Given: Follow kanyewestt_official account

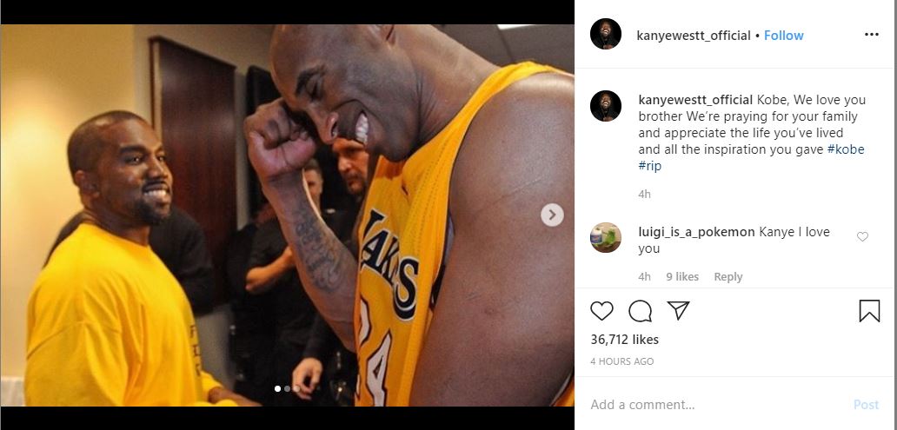Looking at the screenshot, I should (784, 36).
